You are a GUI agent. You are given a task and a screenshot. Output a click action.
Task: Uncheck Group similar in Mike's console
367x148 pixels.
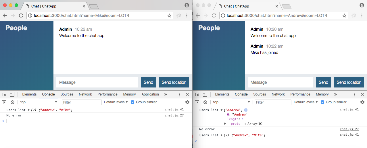click(132, 102)
